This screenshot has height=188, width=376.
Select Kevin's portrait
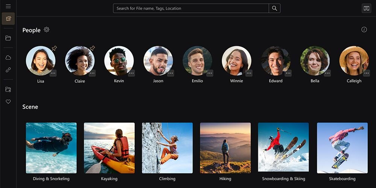click(119, 61)
